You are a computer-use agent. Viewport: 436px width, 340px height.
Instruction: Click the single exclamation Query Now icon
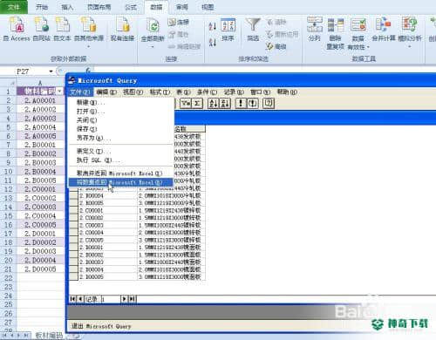[x=241, y=103]
